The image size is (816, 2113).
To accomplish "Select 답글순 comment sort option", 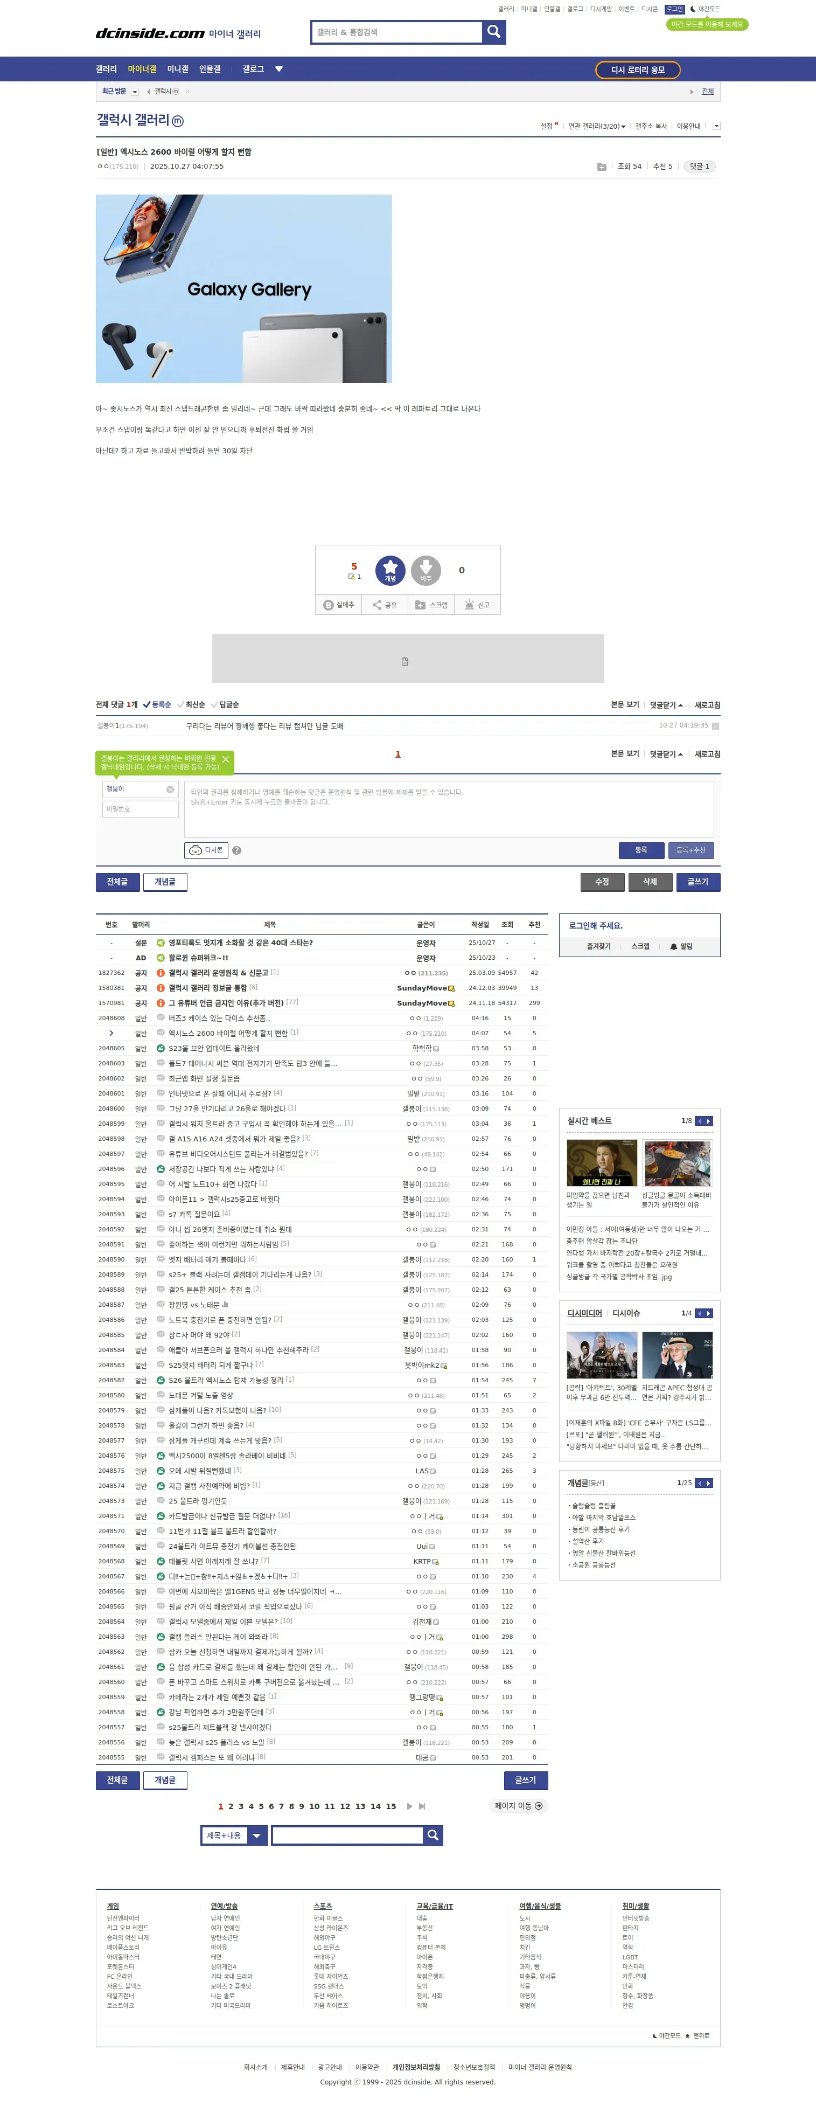I will tap(225, 705).
